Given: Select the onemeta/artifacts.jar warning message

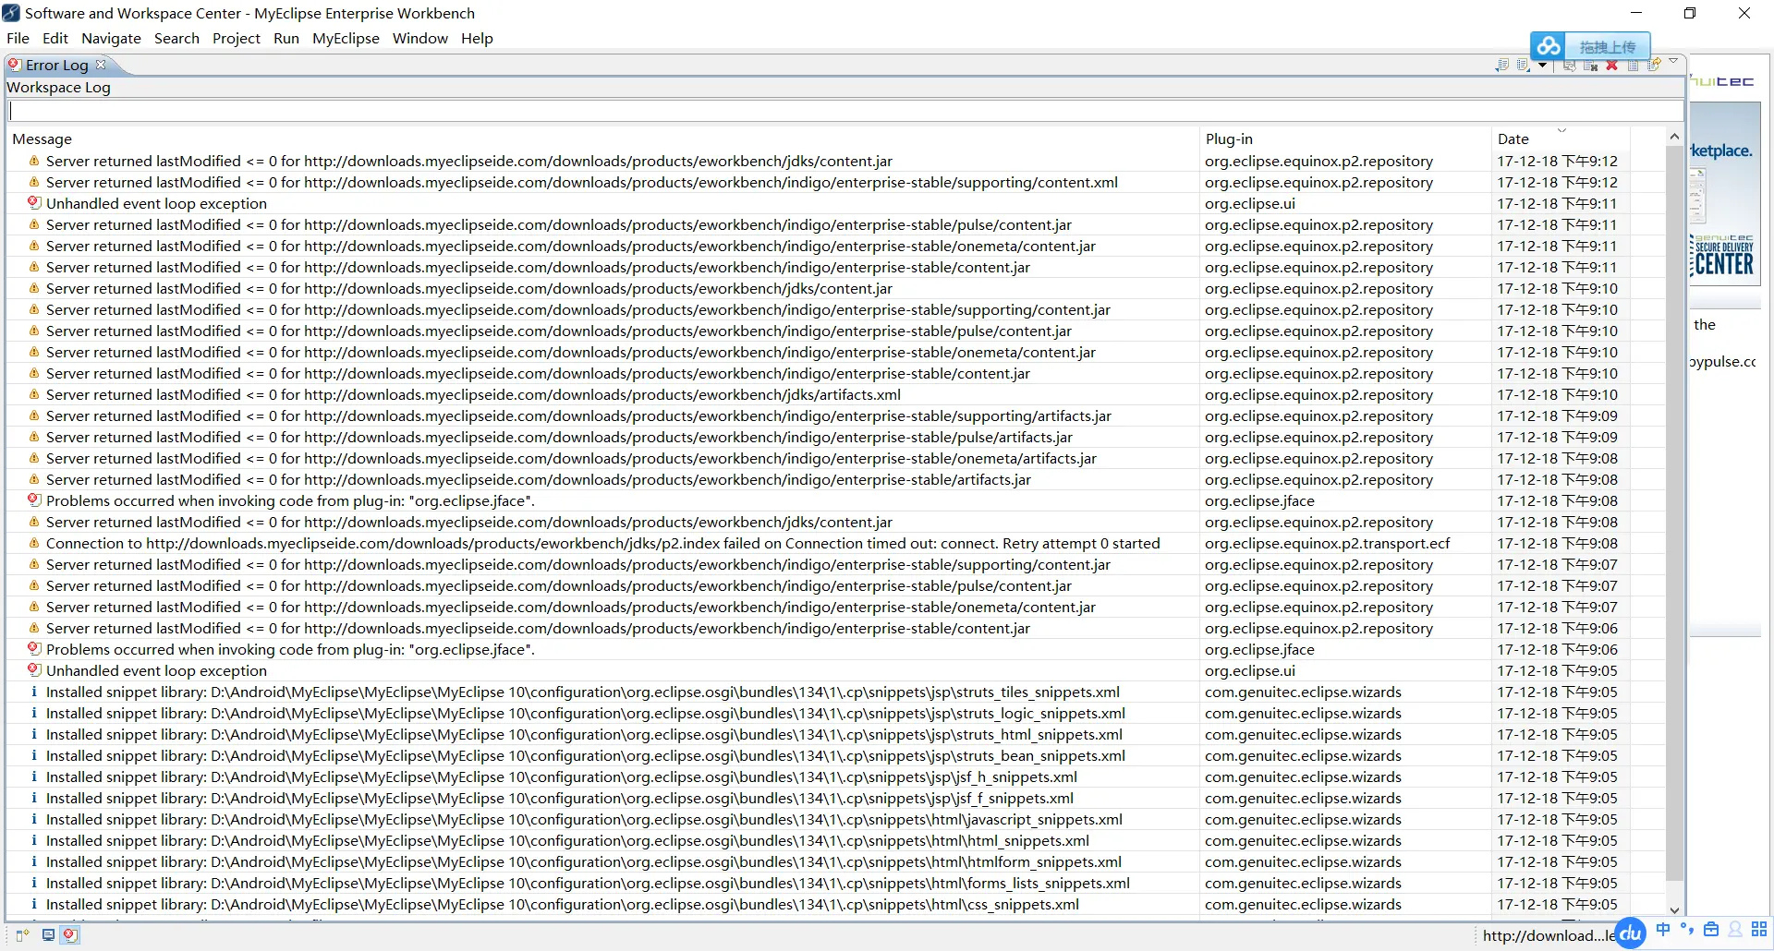Looking at the screenshot, I should [571, 458].
